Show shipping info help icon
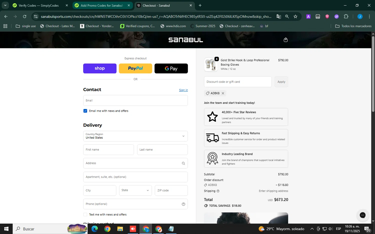This screenshot has width=375, height=234. 218,191
